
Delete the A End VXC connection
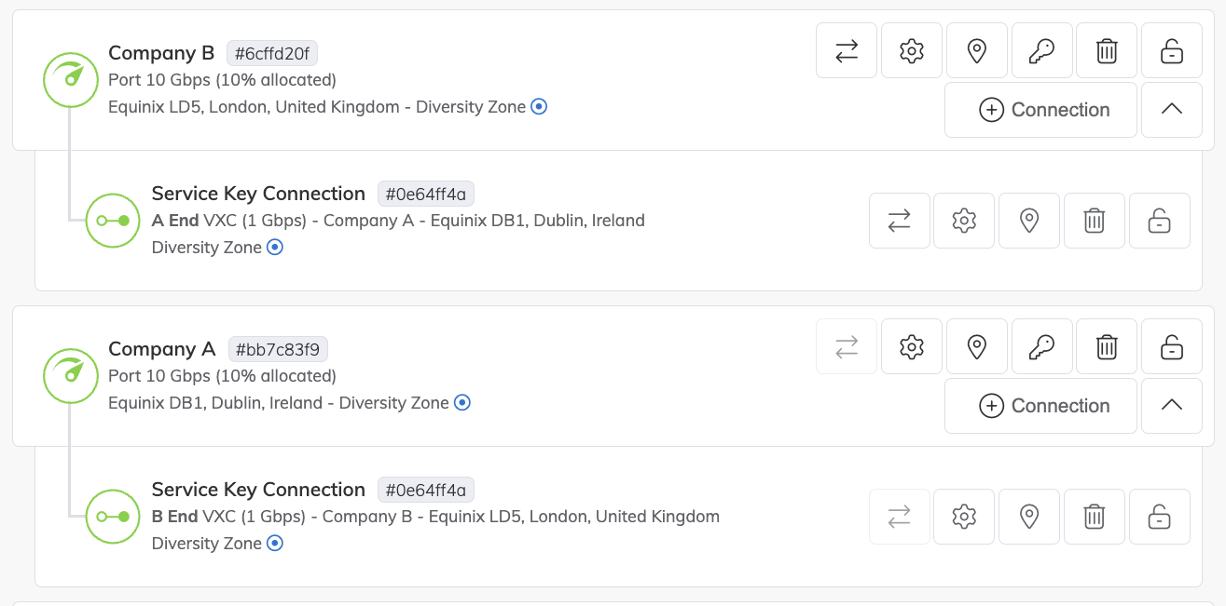point(1095,221)
